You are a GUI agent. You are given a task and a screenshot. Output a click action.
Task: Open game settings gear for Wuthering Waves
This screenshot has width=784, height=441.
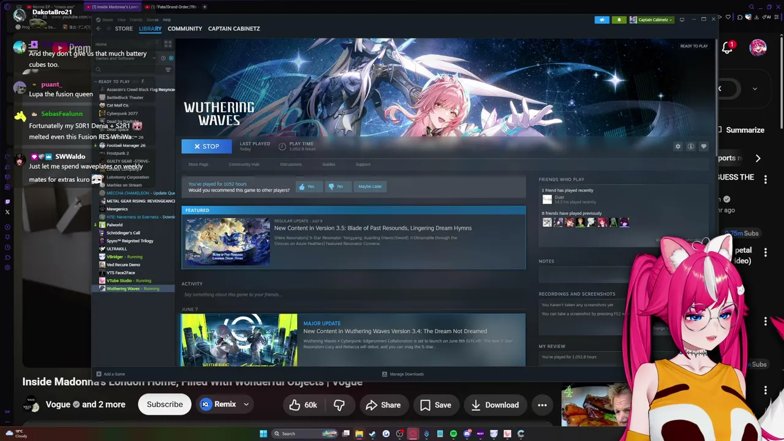(x=678, y=146)
